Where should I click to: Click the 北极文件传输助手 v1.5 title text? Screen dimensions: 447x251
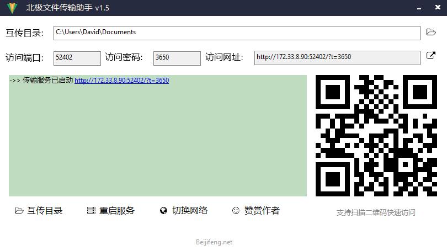[x=67, y=8]
